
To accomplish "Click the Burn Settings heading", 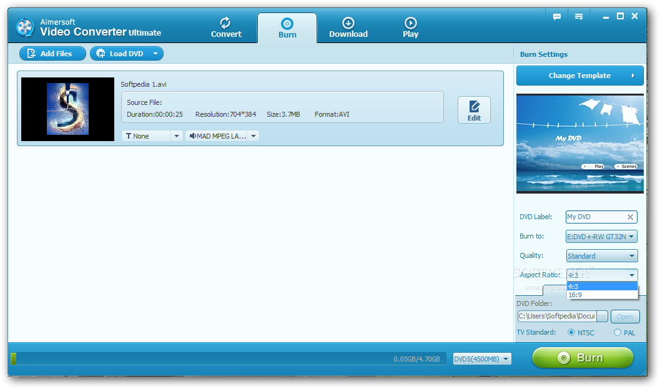I will point(544,54).
